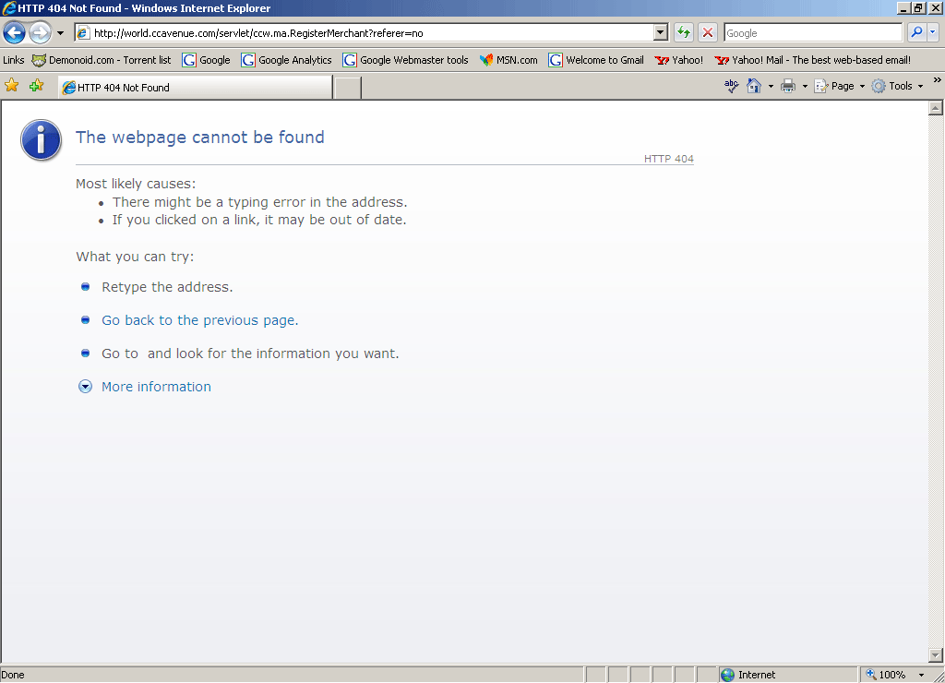Click the vertical scrollbar down arrow
This screenshot has height=683, width=945.
click(936, 654)
